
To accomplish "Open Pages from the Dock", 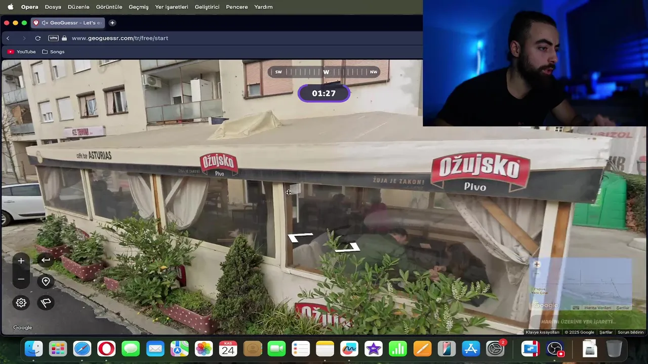I will pos(422,349).
